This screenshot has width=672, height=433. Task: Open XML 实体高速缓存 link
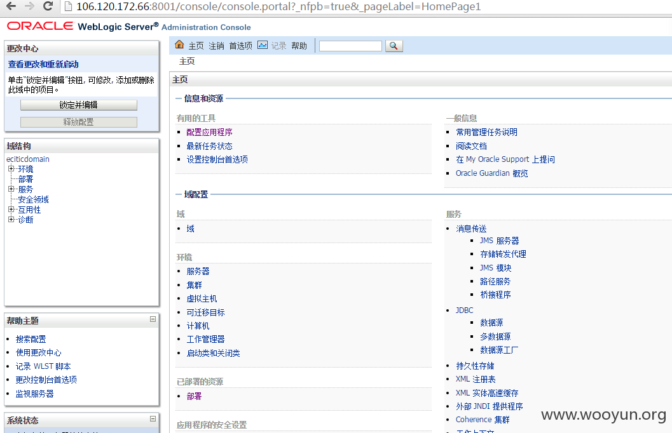tap(487, 393)
